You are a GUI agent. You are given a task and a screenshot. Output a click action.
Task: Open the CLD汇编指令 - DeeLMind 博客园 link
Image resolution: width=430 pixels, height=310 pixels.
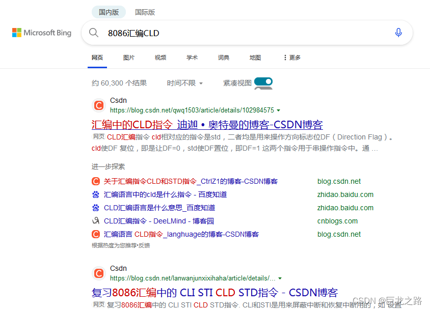(159, 221)
